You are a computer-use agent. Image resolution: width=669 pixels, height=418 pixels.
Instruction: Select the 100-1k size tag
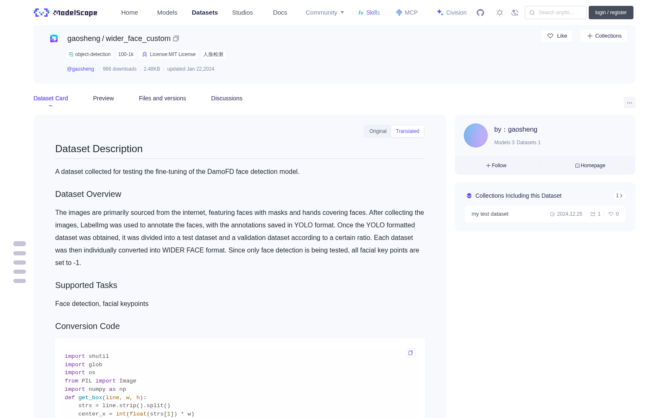(x=126, y=54)
